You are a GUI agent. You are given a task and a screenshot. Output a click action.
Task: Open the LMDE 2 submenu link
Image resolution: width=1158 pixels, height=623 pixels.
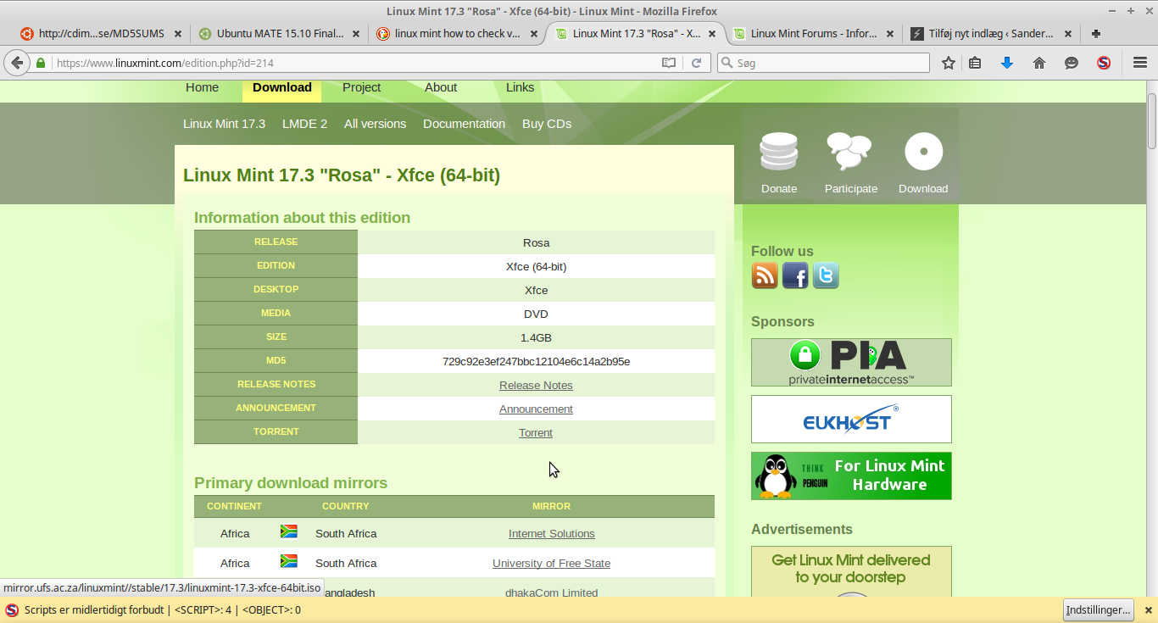point(304,124)
